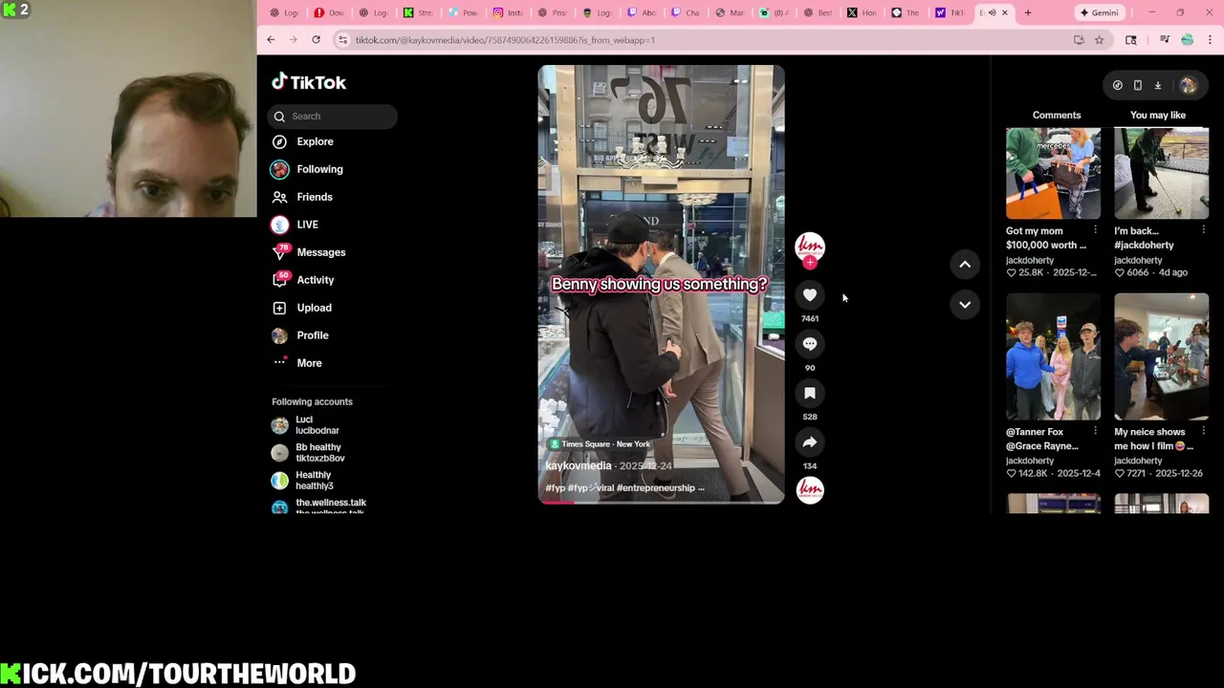Bookmark the video to favorites
1224x688 pixels.
tap(810, 393)
